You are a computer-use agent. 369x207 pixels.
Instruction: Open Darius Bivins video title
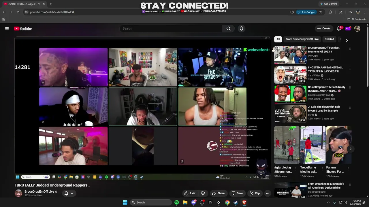pos(326,186)
